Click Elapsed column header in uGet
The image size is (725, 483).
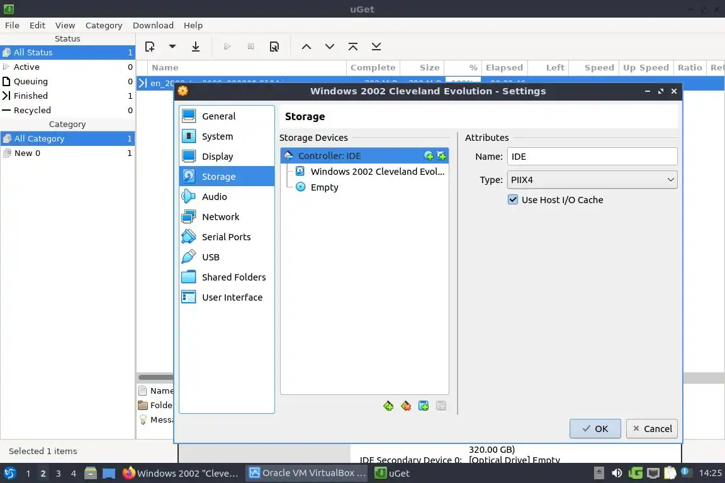point(505,67)
